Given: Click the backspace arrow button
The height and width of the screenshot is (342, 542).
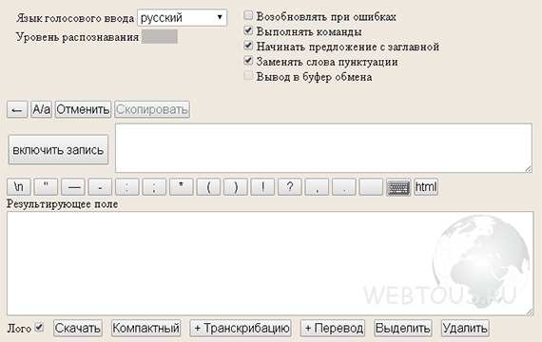Looking at the screenshot, I should pos(17,110).
